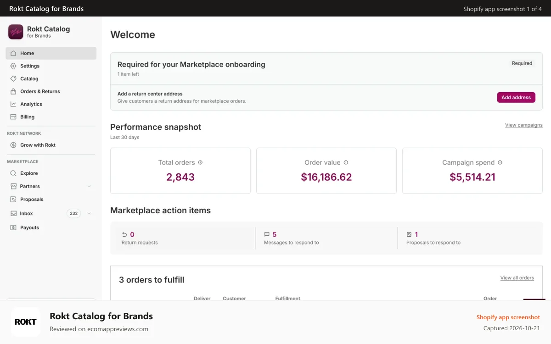Click "Required for your Marketplace onboarding" heading
Screen dimensions: 551x344
pos(191,64)
